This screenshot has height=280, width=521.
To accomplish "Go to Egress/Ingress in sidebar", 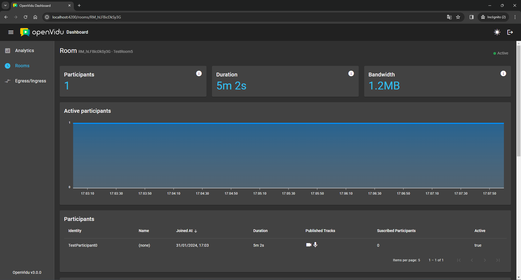I will (30, 81).
